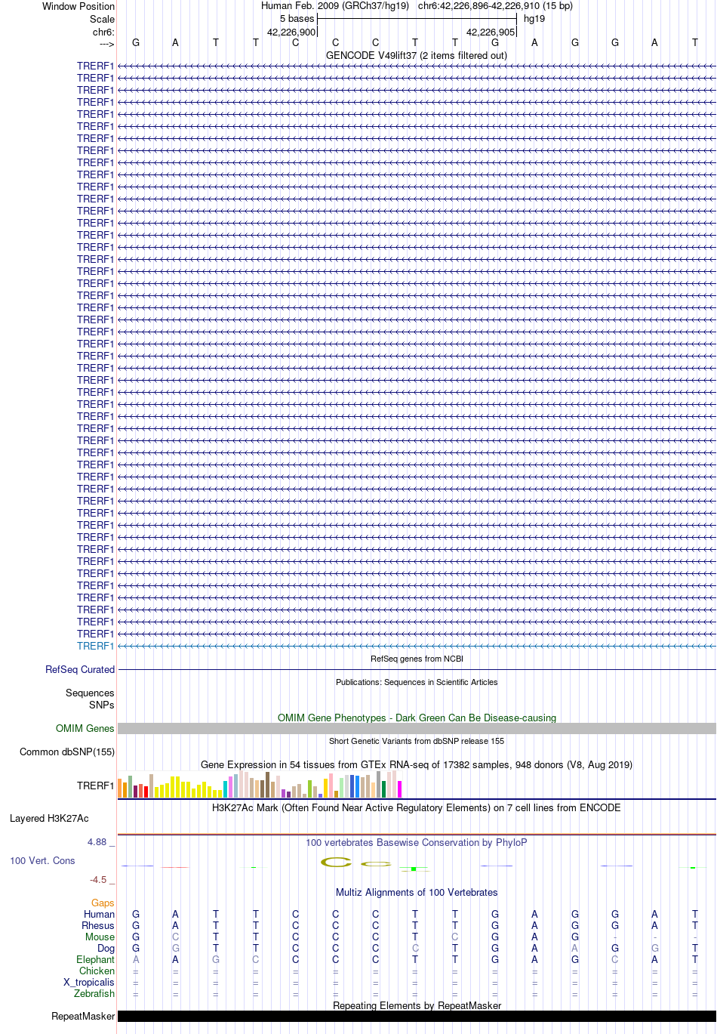Screen dimensions: 717x1034
Task: Open 100 vertebrates PhyloP conservation title
Action: [x=417, y=842]
